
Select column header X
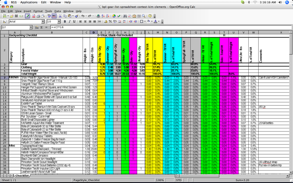tap(281, 33)
